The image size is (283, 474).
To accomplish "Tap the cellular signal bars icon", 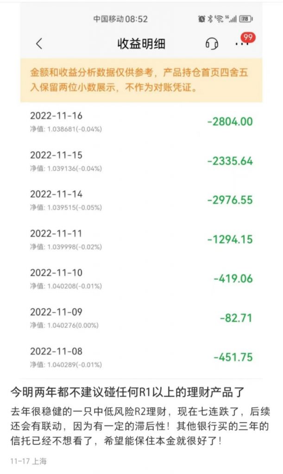I will (231, 19).
